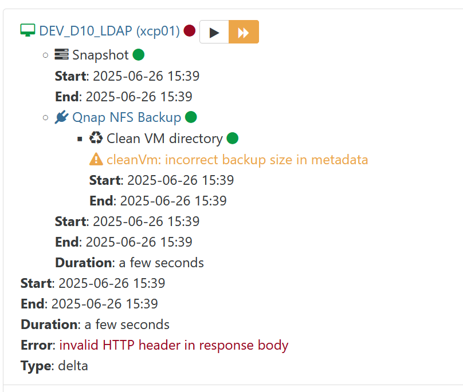Viewport: 463px width, 392px height.
Task: Open the DEV_D10_LDAP (xcp01) VM link
Action: tap(109, 31)
